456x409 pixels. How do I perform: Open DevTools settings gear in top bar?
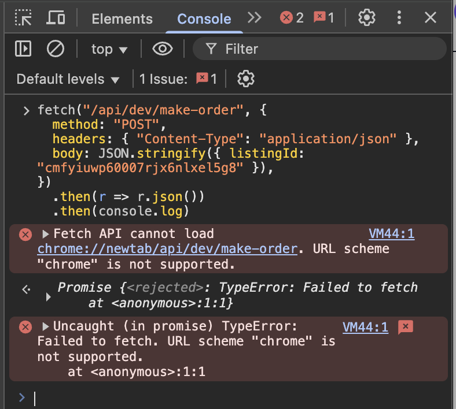366,18
